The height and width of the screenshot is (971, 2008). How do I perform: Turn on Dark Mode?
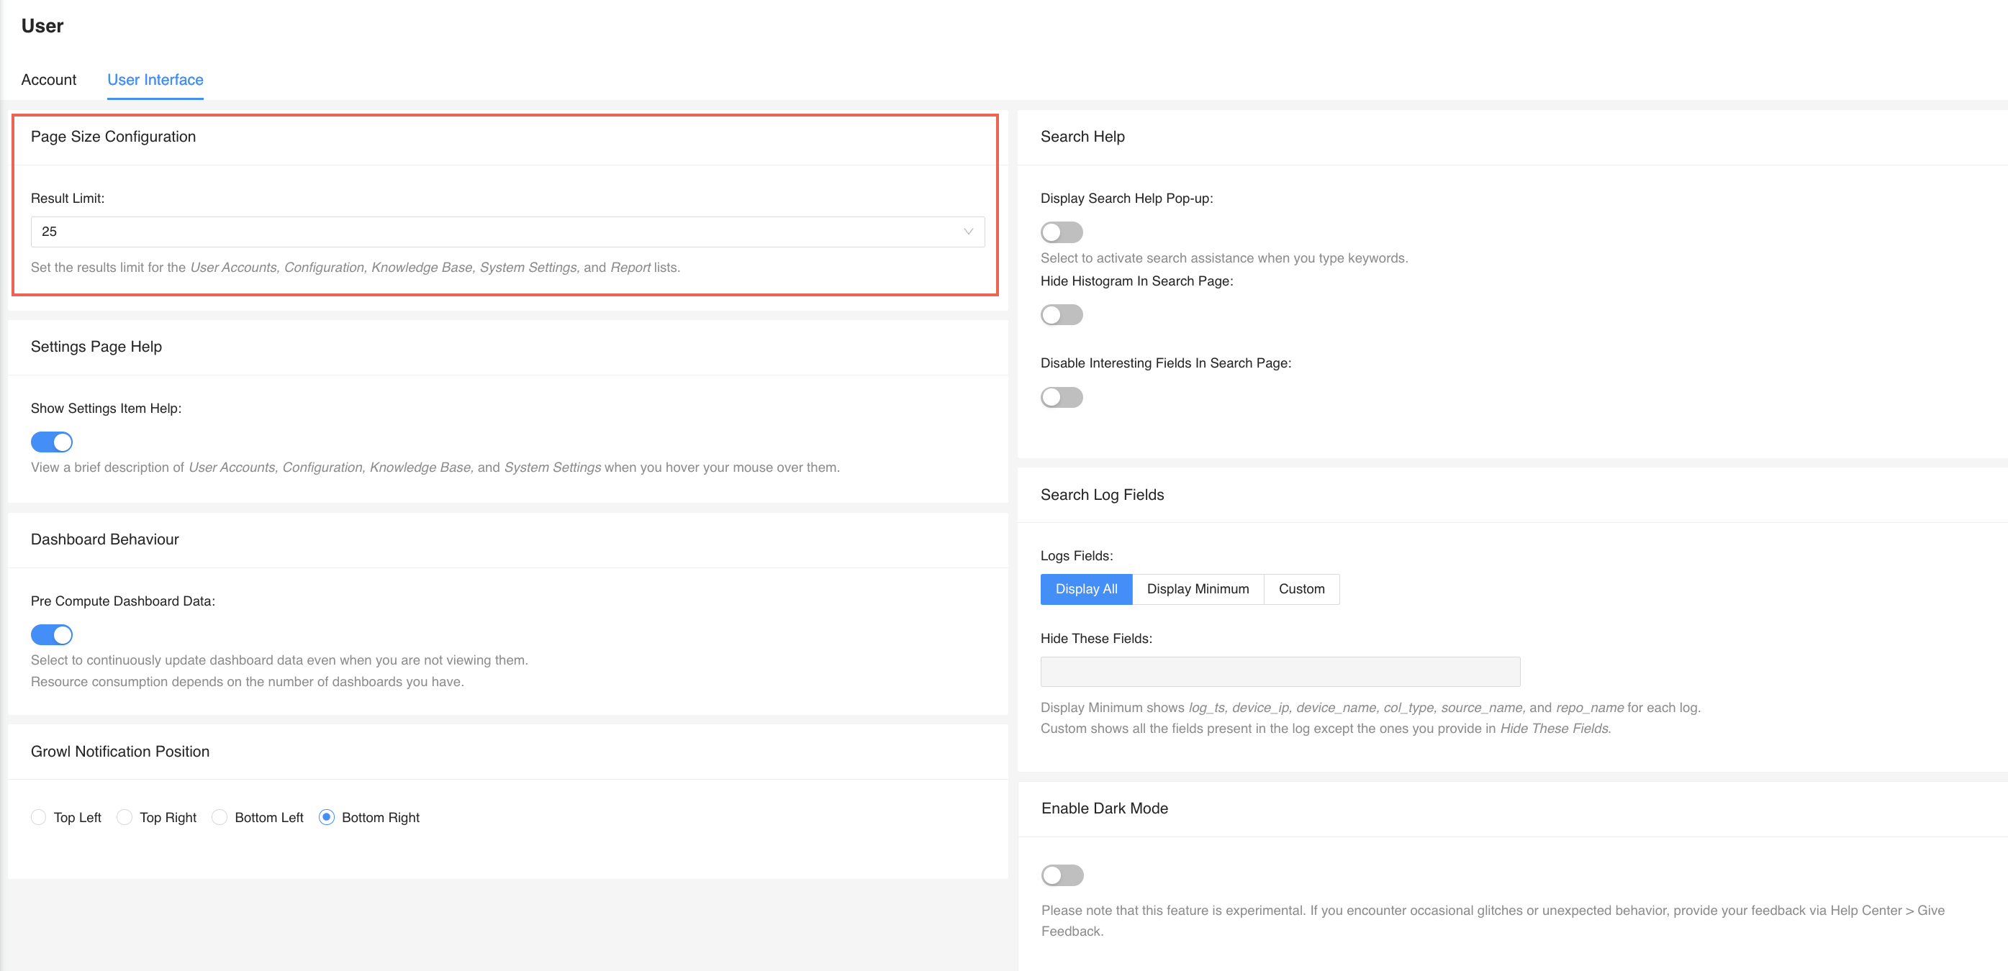click(1061, 875)
